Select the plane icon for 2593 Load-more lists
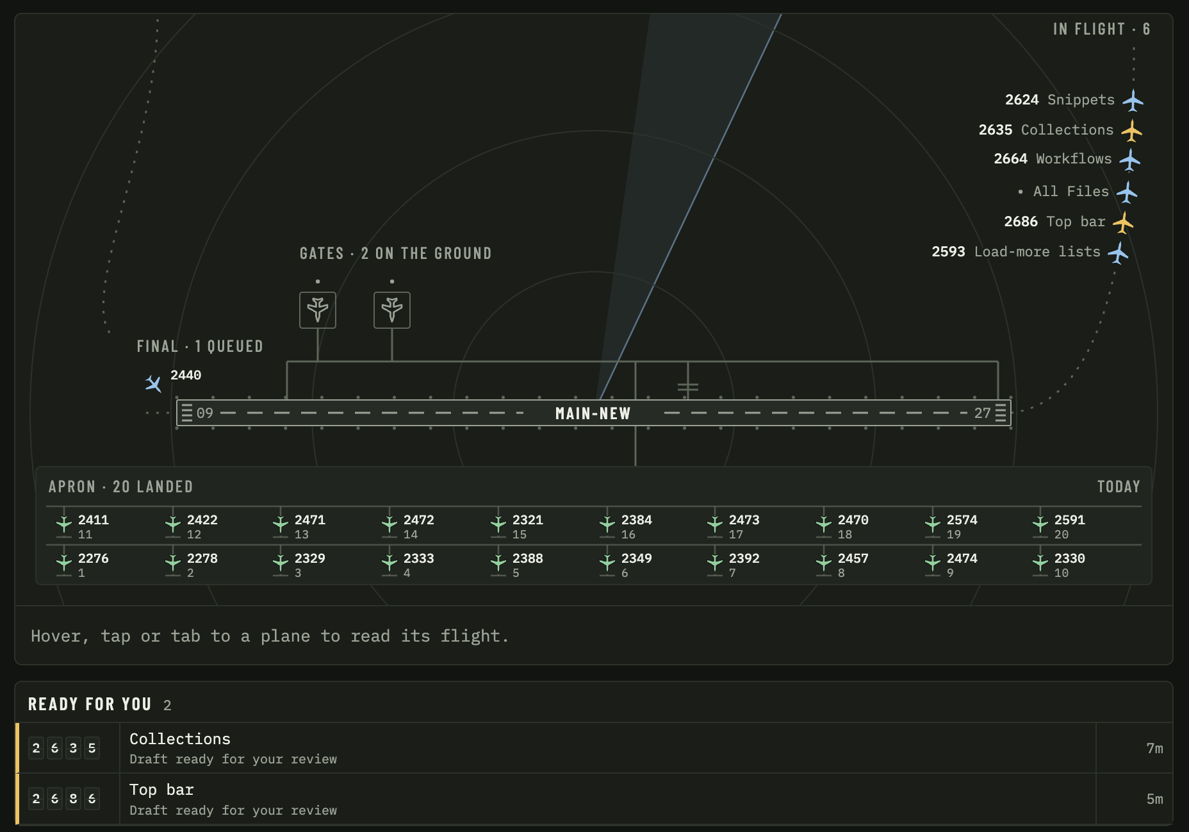The image size is (1189, 832). (1119, 253)
